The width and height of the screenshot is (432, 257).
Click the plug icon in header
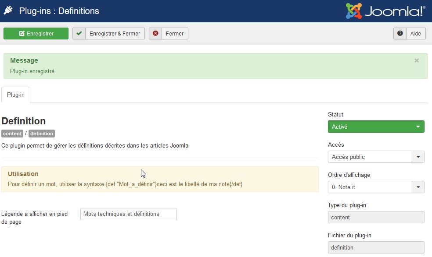pos(8,11)
